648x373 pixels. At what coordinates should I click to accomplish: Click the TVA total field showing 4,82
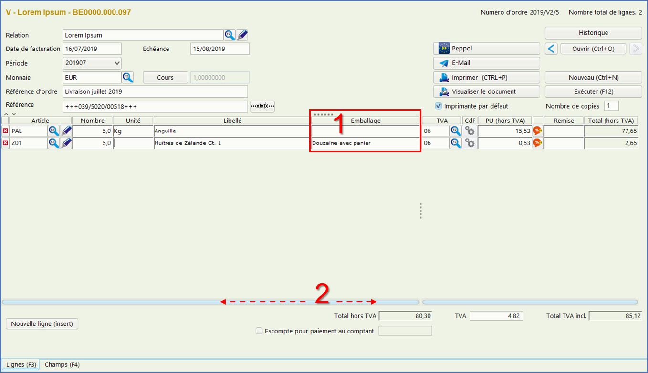496,315
